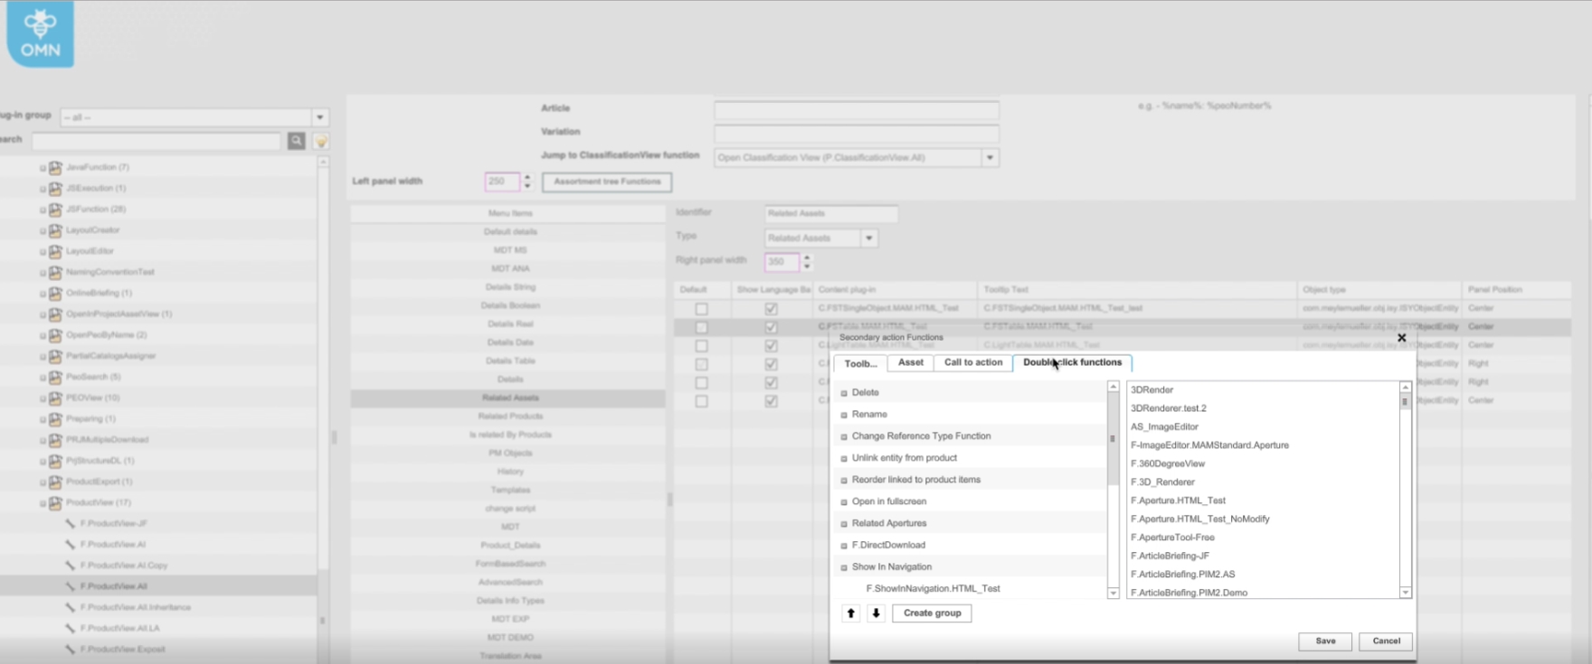The image size is (1592, 664).
Task: Toggle Show Language Bar in the last table row
Action: point(771,401)
